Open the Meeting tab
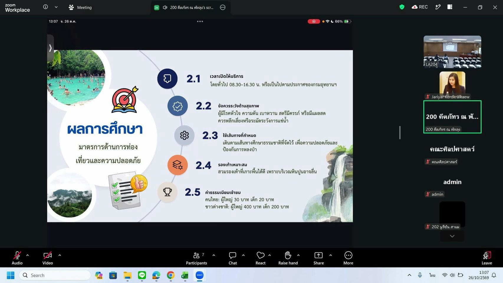Viewport: 503px width, 283px height. 80,7
